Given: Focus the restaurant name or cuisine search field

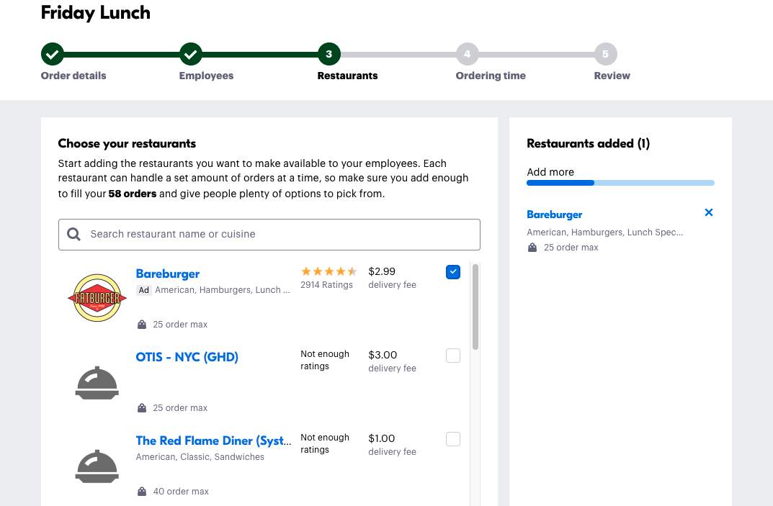Looking at the screenshot, I should (x=277, y=234).
